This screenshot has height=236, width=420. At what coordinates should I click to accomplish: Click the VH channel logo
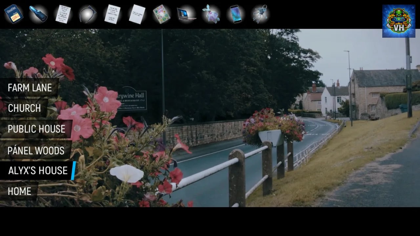399,21
